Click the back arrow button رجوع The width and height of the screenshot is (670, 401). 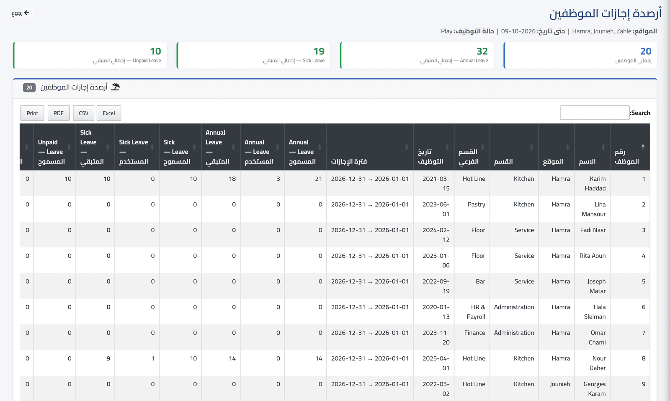(x=21, y=13)
